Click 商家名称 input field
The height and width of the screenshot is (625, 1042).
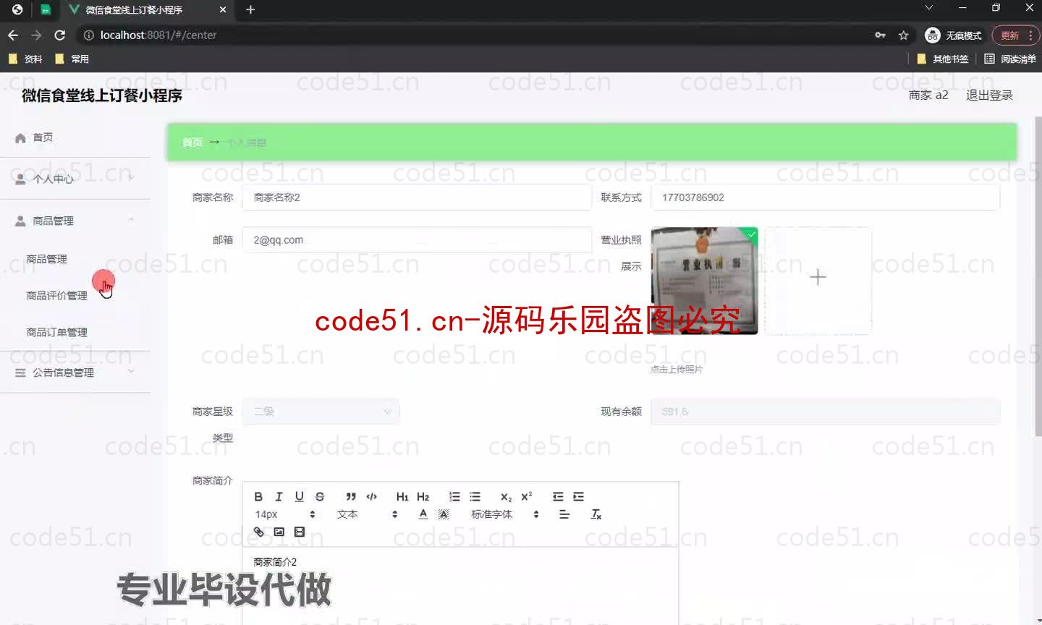click(x=417, y=197)
